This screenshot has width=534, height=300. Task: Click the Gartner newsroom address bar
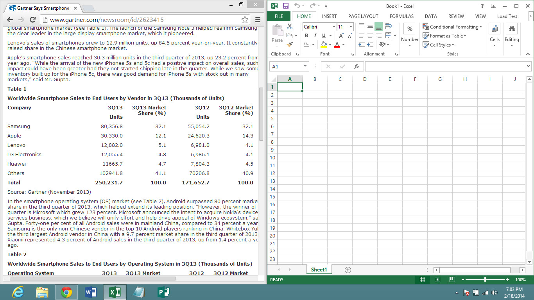pos(145,20)
